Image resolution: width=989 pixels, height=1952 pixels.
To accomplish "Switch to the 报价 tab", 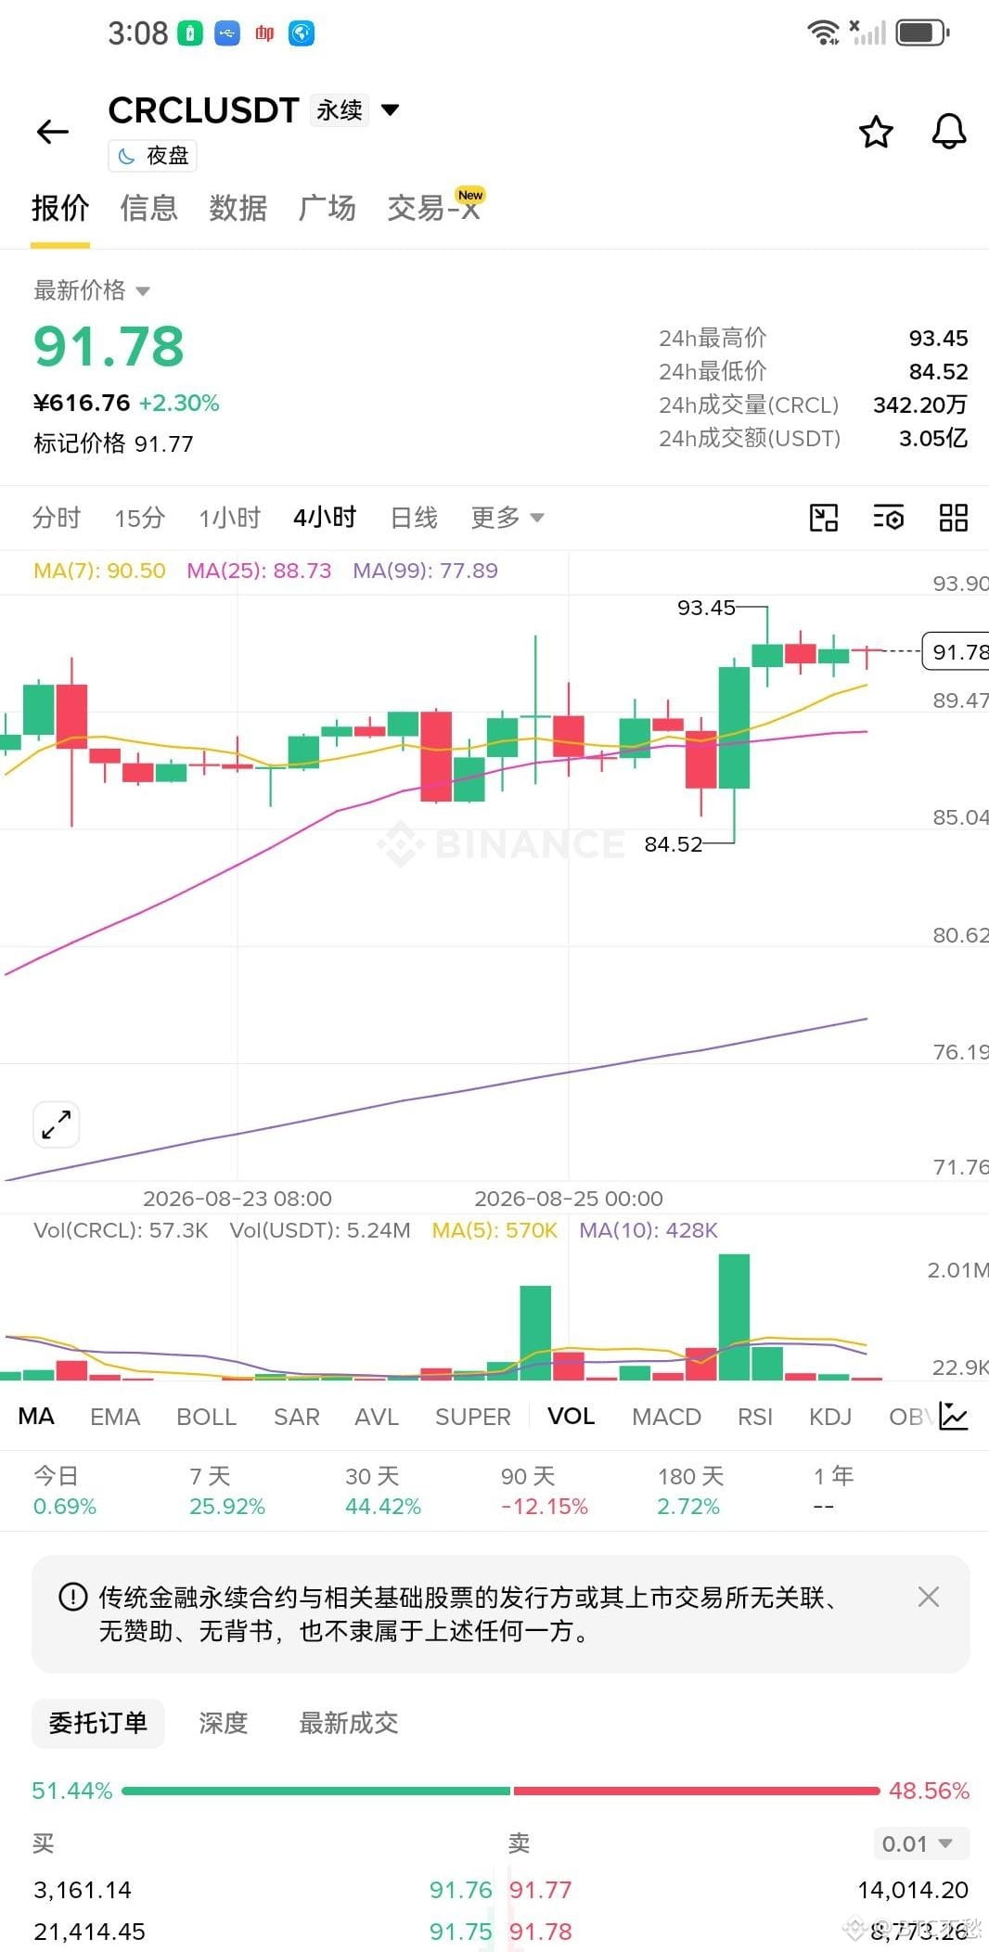I will pos(60,209).
